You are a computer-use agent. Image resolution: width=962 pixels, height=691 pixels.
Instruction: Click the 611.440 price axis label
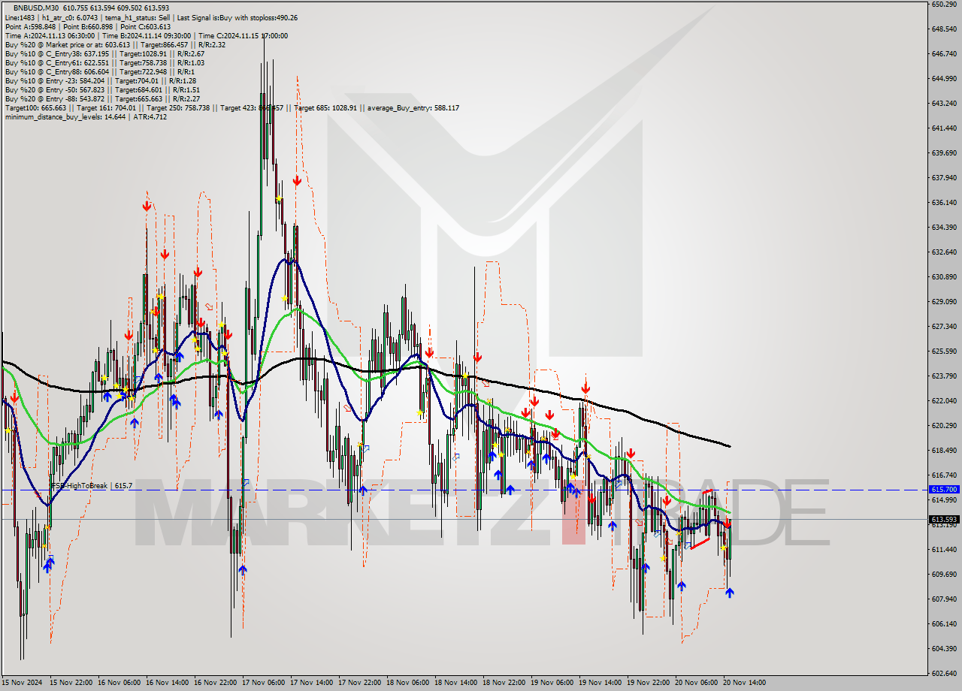coord(944,550)
